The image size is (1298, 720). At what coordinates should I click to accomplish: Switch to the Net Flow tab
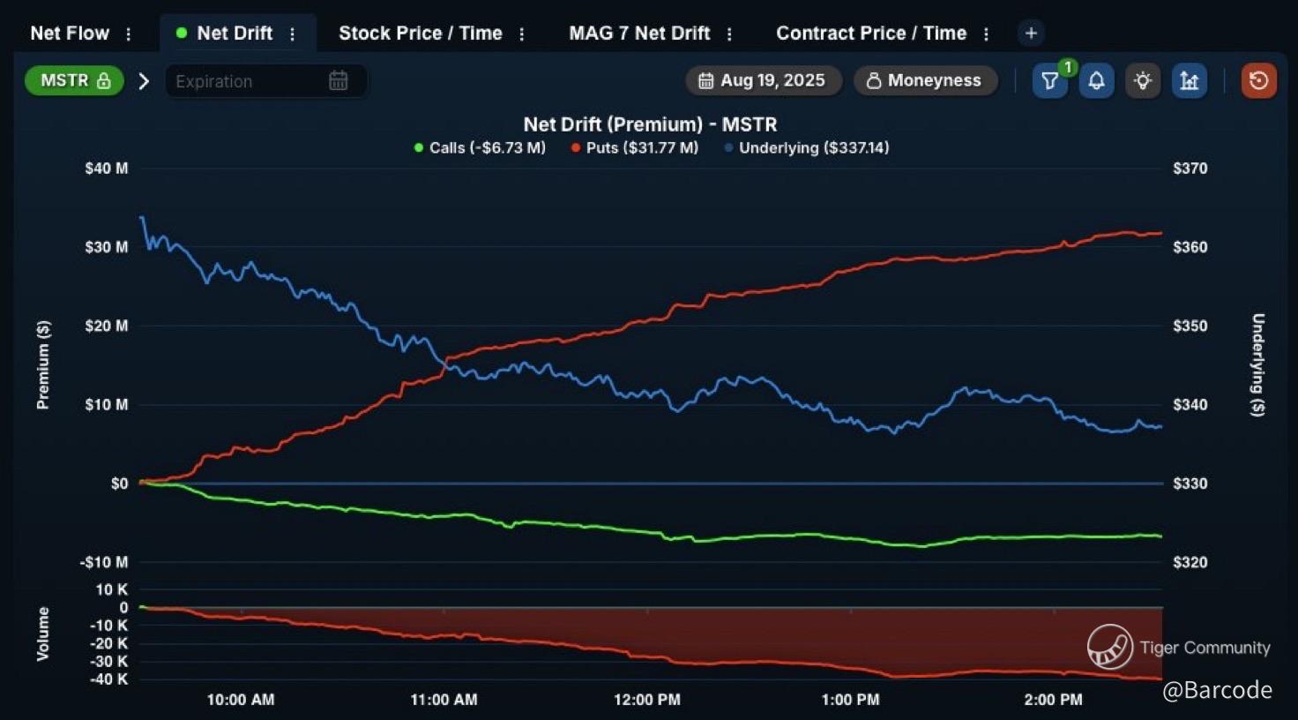point(70,34)
